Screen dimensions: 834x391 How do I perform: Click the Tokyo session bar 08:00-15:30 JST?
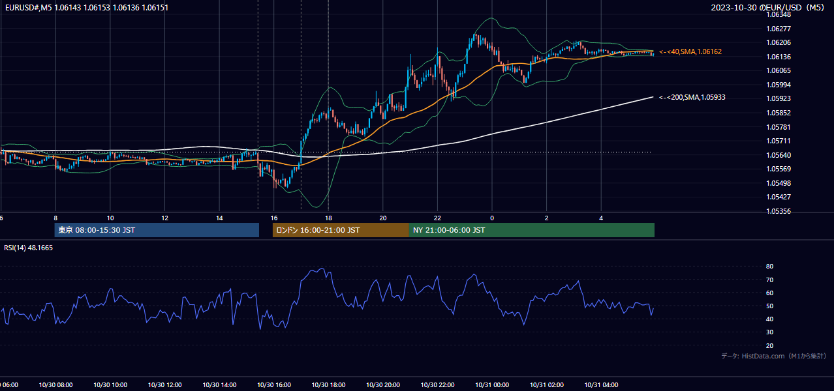click(x=157, y=230)
